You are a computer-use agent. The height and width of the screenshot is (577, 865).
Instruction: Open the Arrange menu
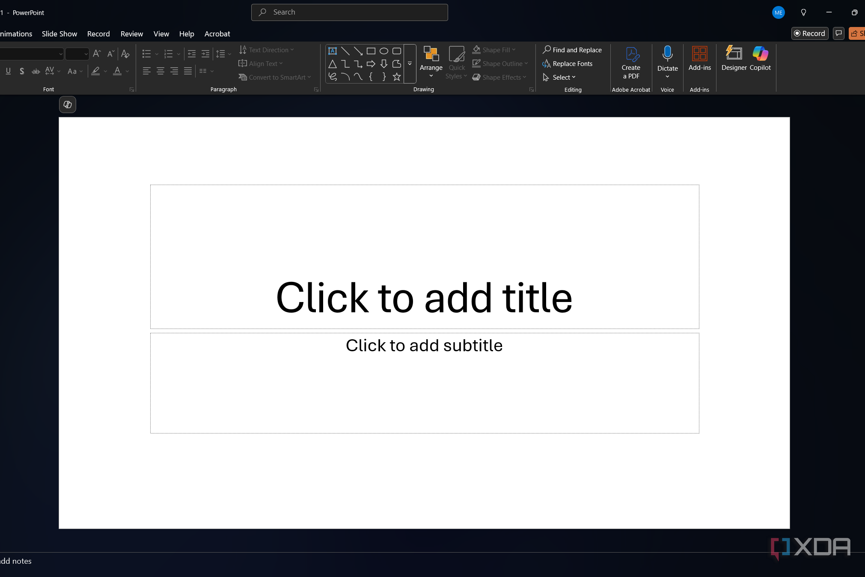coord(431,63)
